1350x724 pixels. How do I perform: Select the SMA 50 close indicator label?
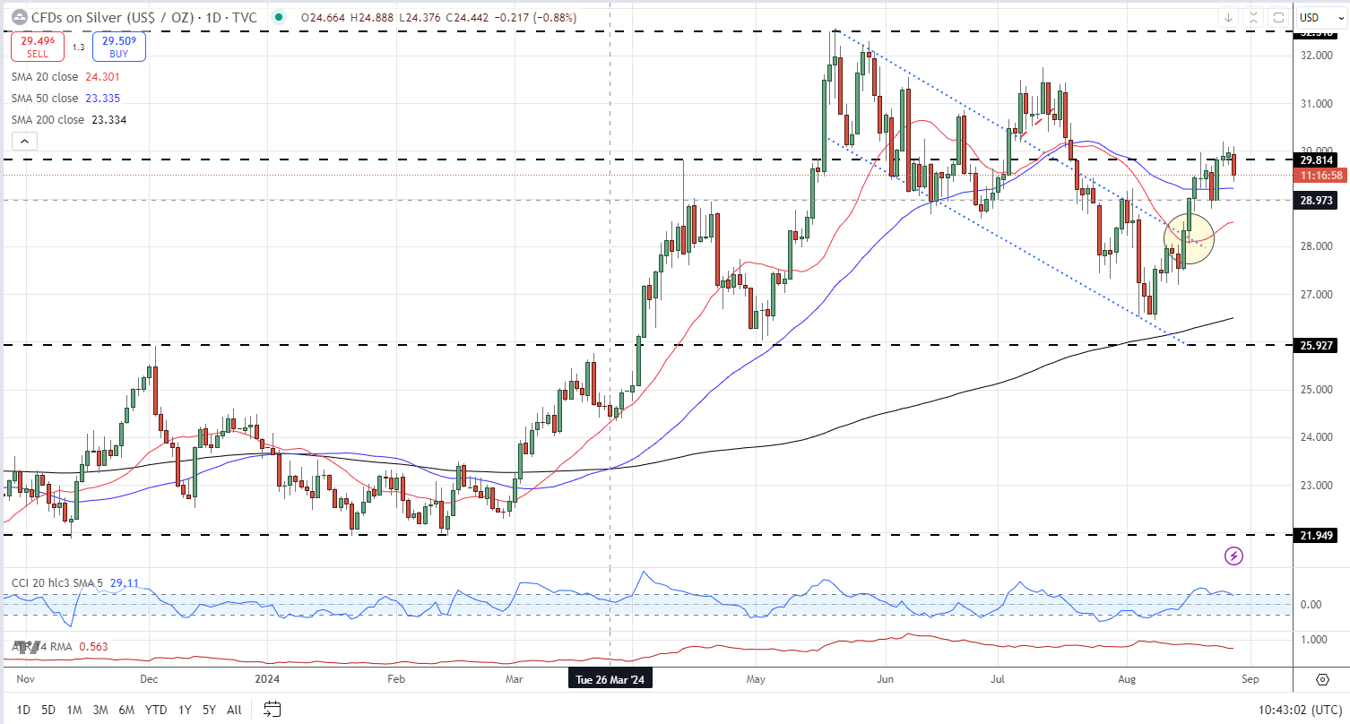[45, 99]
